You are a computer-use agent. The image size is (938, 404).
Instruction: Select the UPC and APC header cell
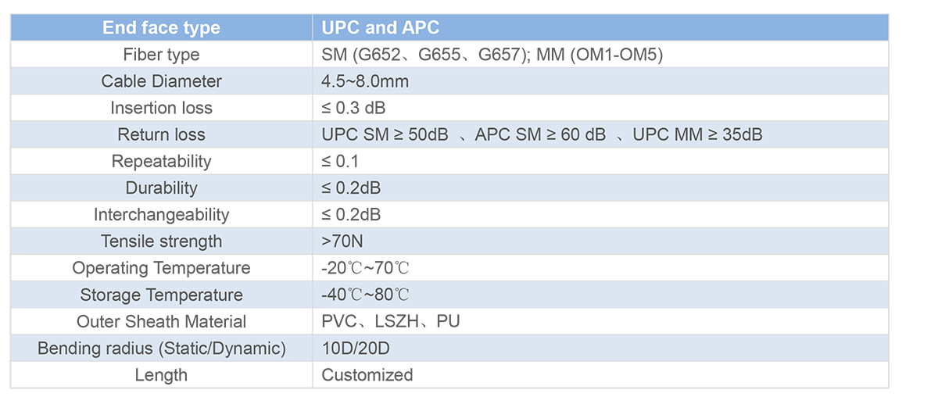pos(600,28)
